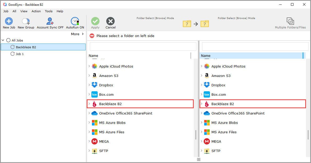Click the left side path input field
Screen dimensions: 311x163
coord(143,46)
